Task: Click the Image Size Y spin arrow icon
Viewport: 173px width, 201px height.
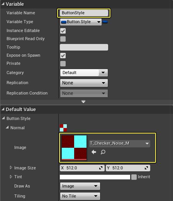Action: (x=146, y=168)
